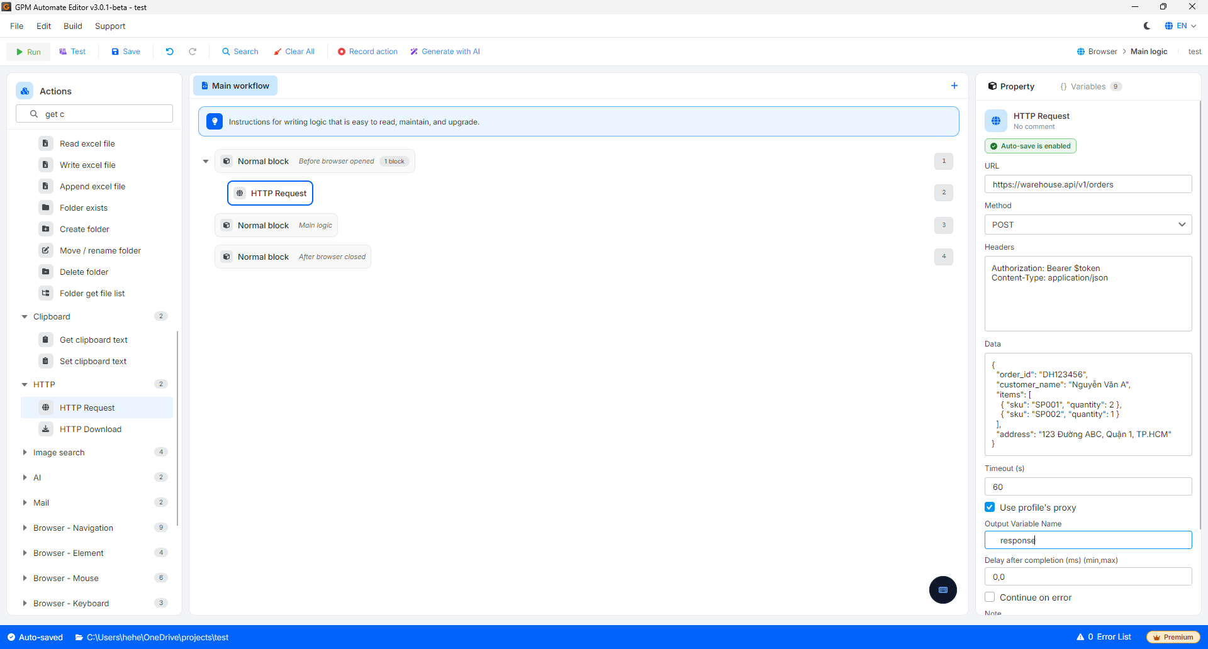1208x649 pixels.
Task: Click Generate with AI wand icon
Action: tap(414, 52)
